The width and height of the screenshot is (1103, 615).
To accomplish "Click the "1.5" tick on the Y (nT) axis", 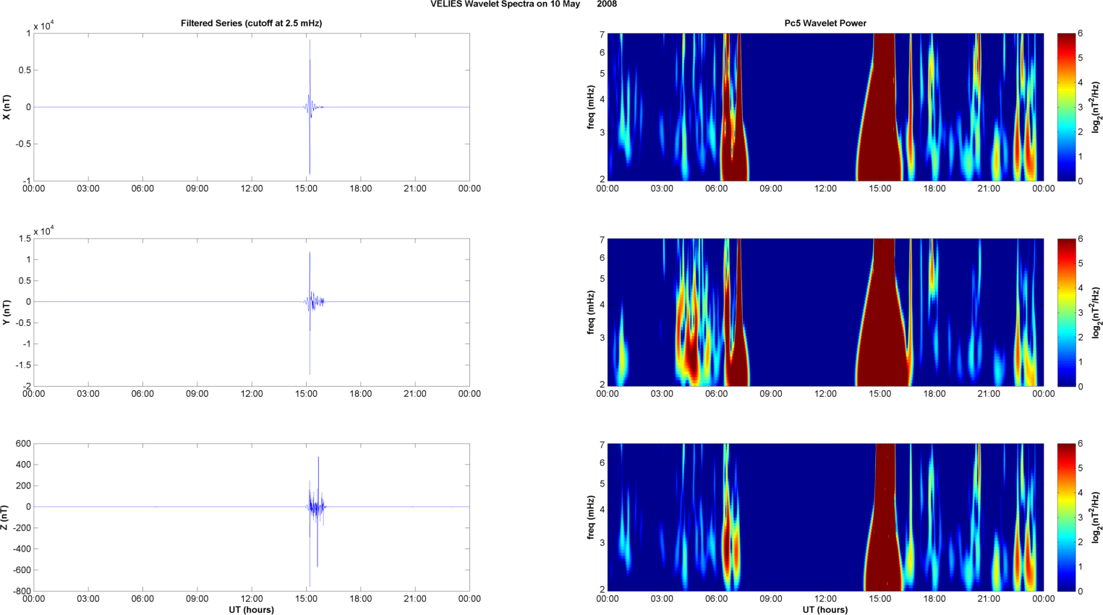I will (x=25, y=238).
